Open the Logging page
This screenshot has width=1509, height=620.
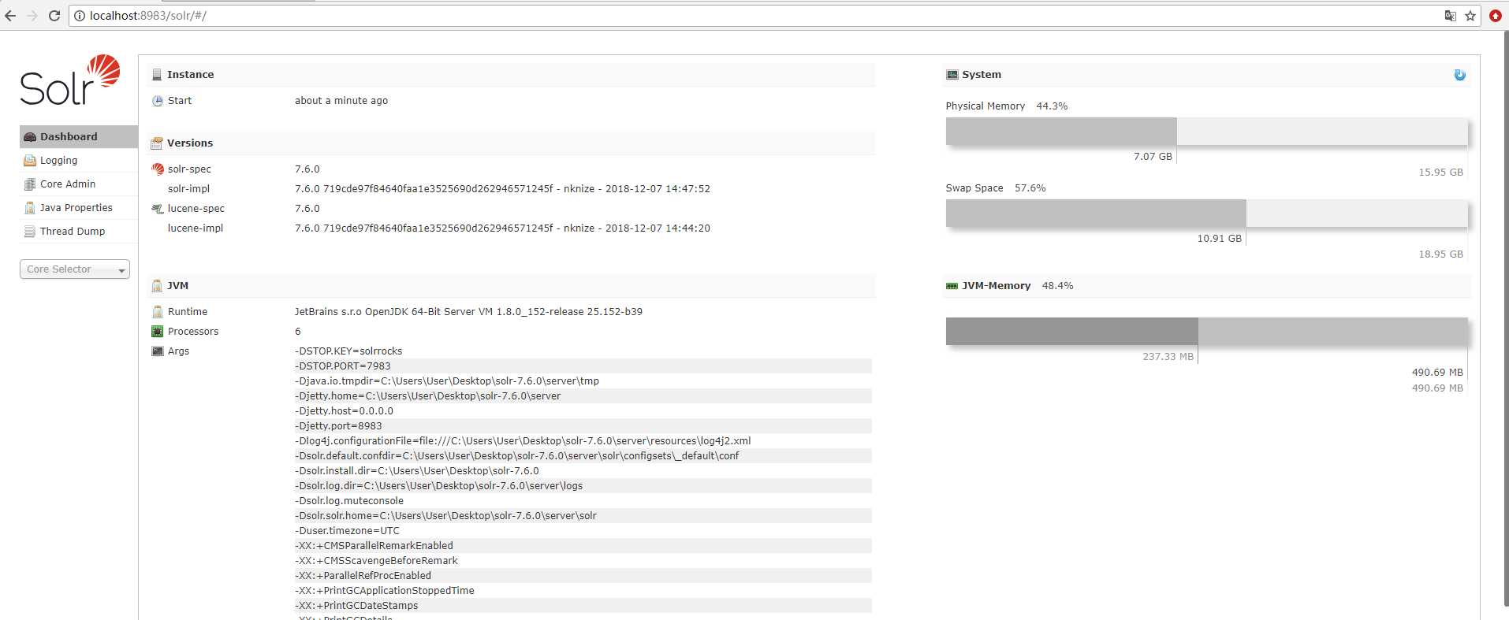tap(79, 160)
